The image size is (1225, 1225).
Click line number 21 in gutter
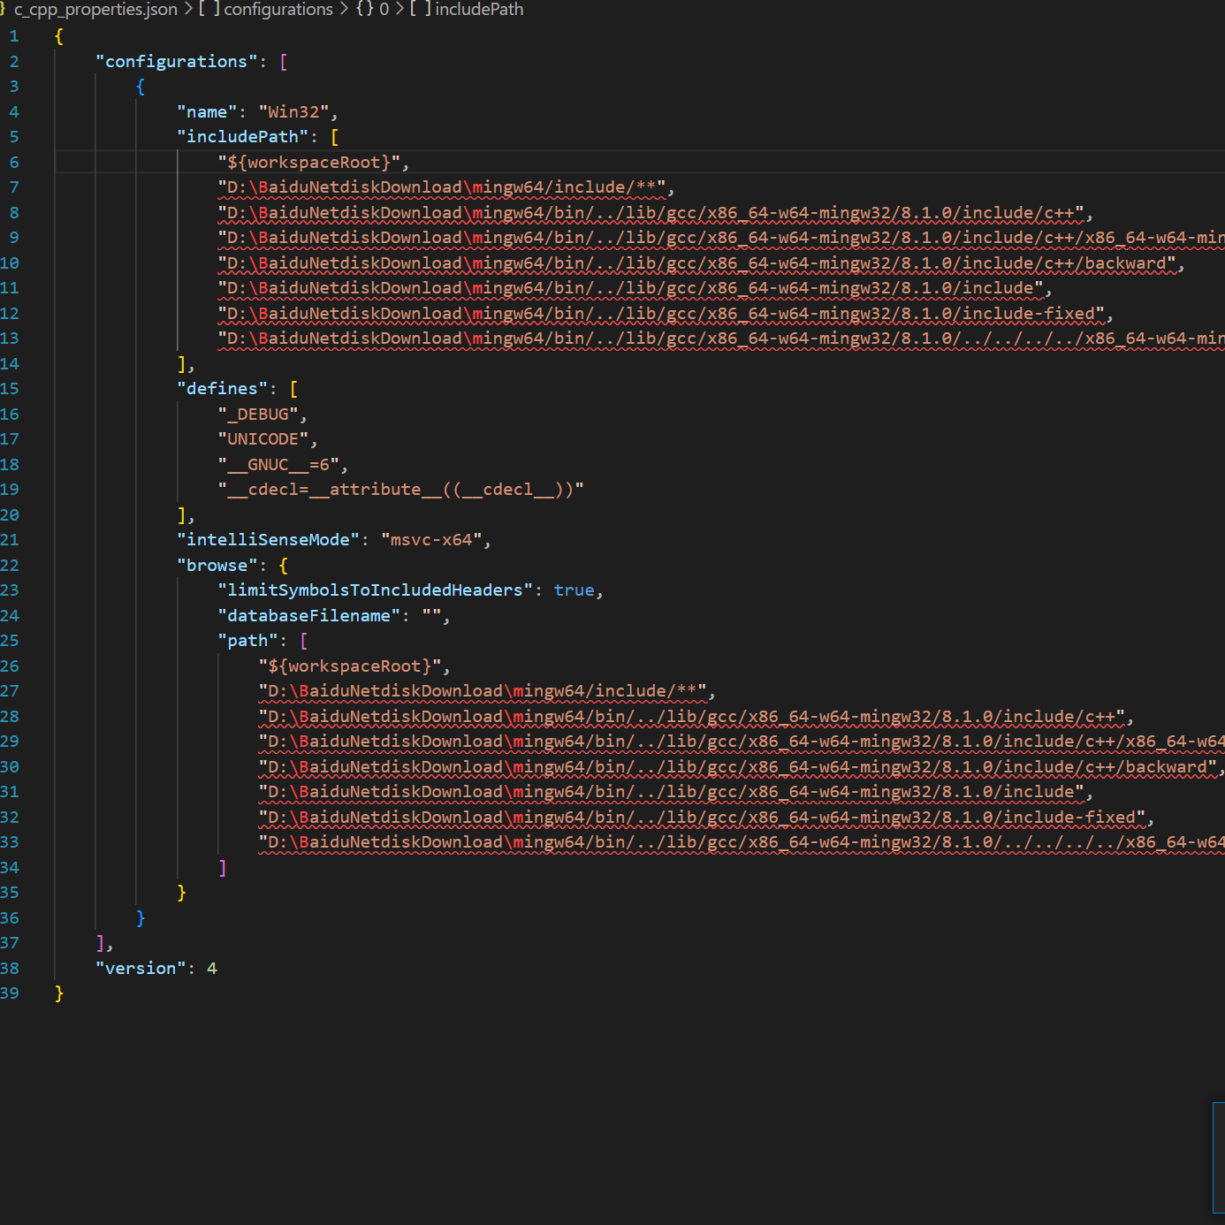tap(10, 540)
